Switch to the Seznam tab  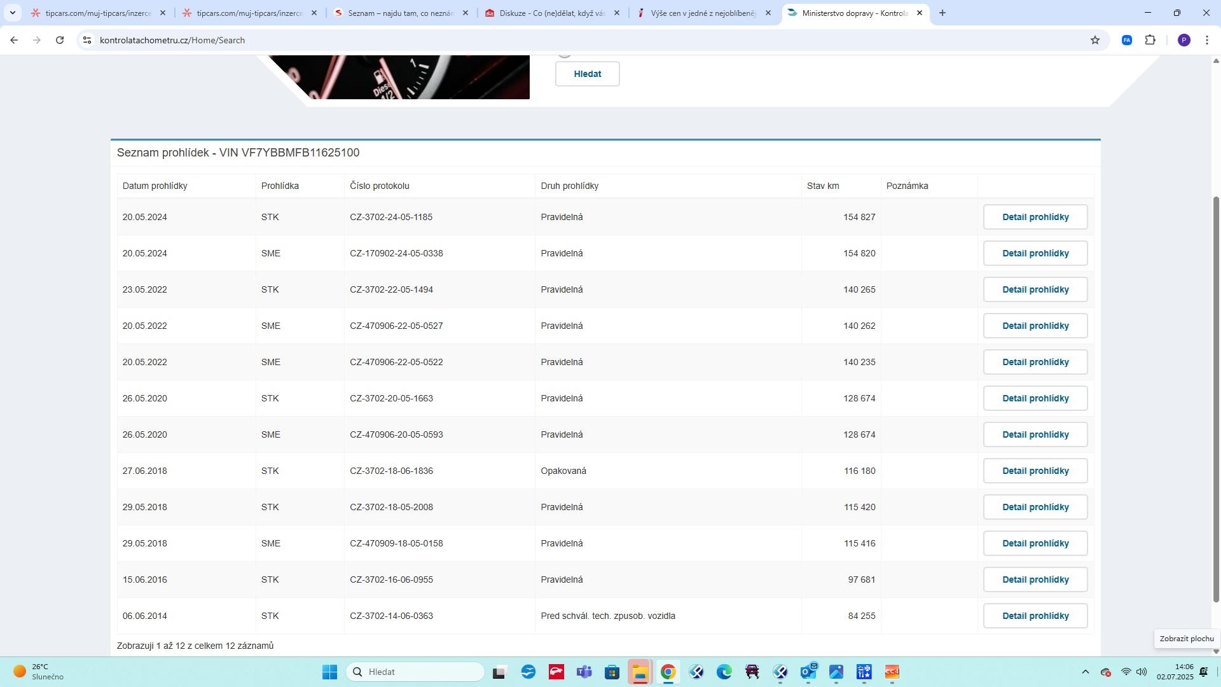tap(399, 13)
